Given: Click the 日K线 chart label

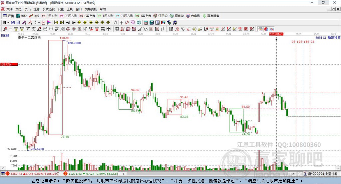Looking at the screenshot, I should click(x=5, y=36).
